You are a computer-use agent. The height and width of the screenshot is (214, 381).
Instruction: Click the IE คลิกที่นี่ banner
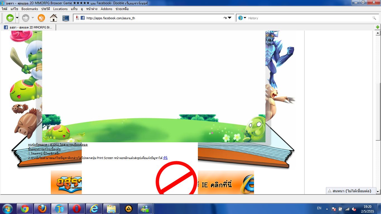[226, 182]
